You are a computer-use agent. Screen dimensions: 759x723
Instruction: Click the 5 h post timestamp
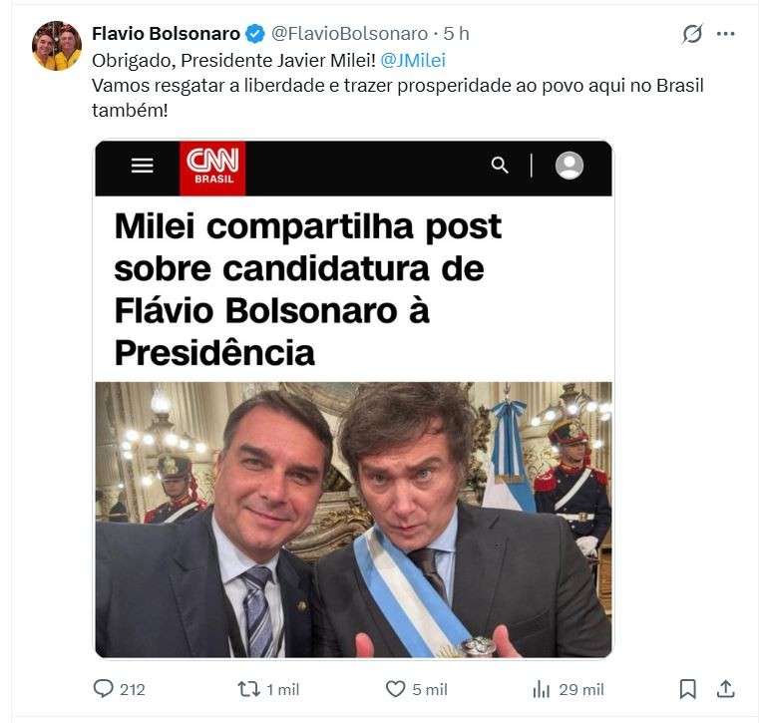[458, 34]
